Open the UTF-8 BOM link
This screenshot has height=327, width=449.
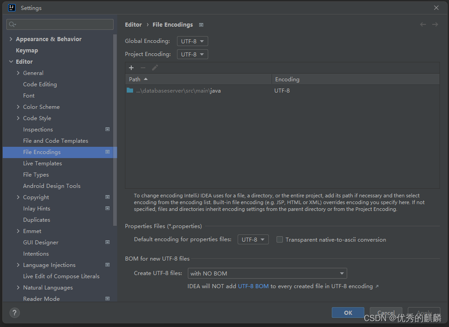[253, 286]
